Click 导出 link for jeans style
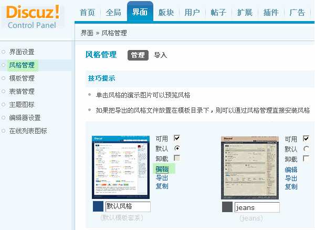Viewport: 315px width, 230px height. [x=291, y=178]
